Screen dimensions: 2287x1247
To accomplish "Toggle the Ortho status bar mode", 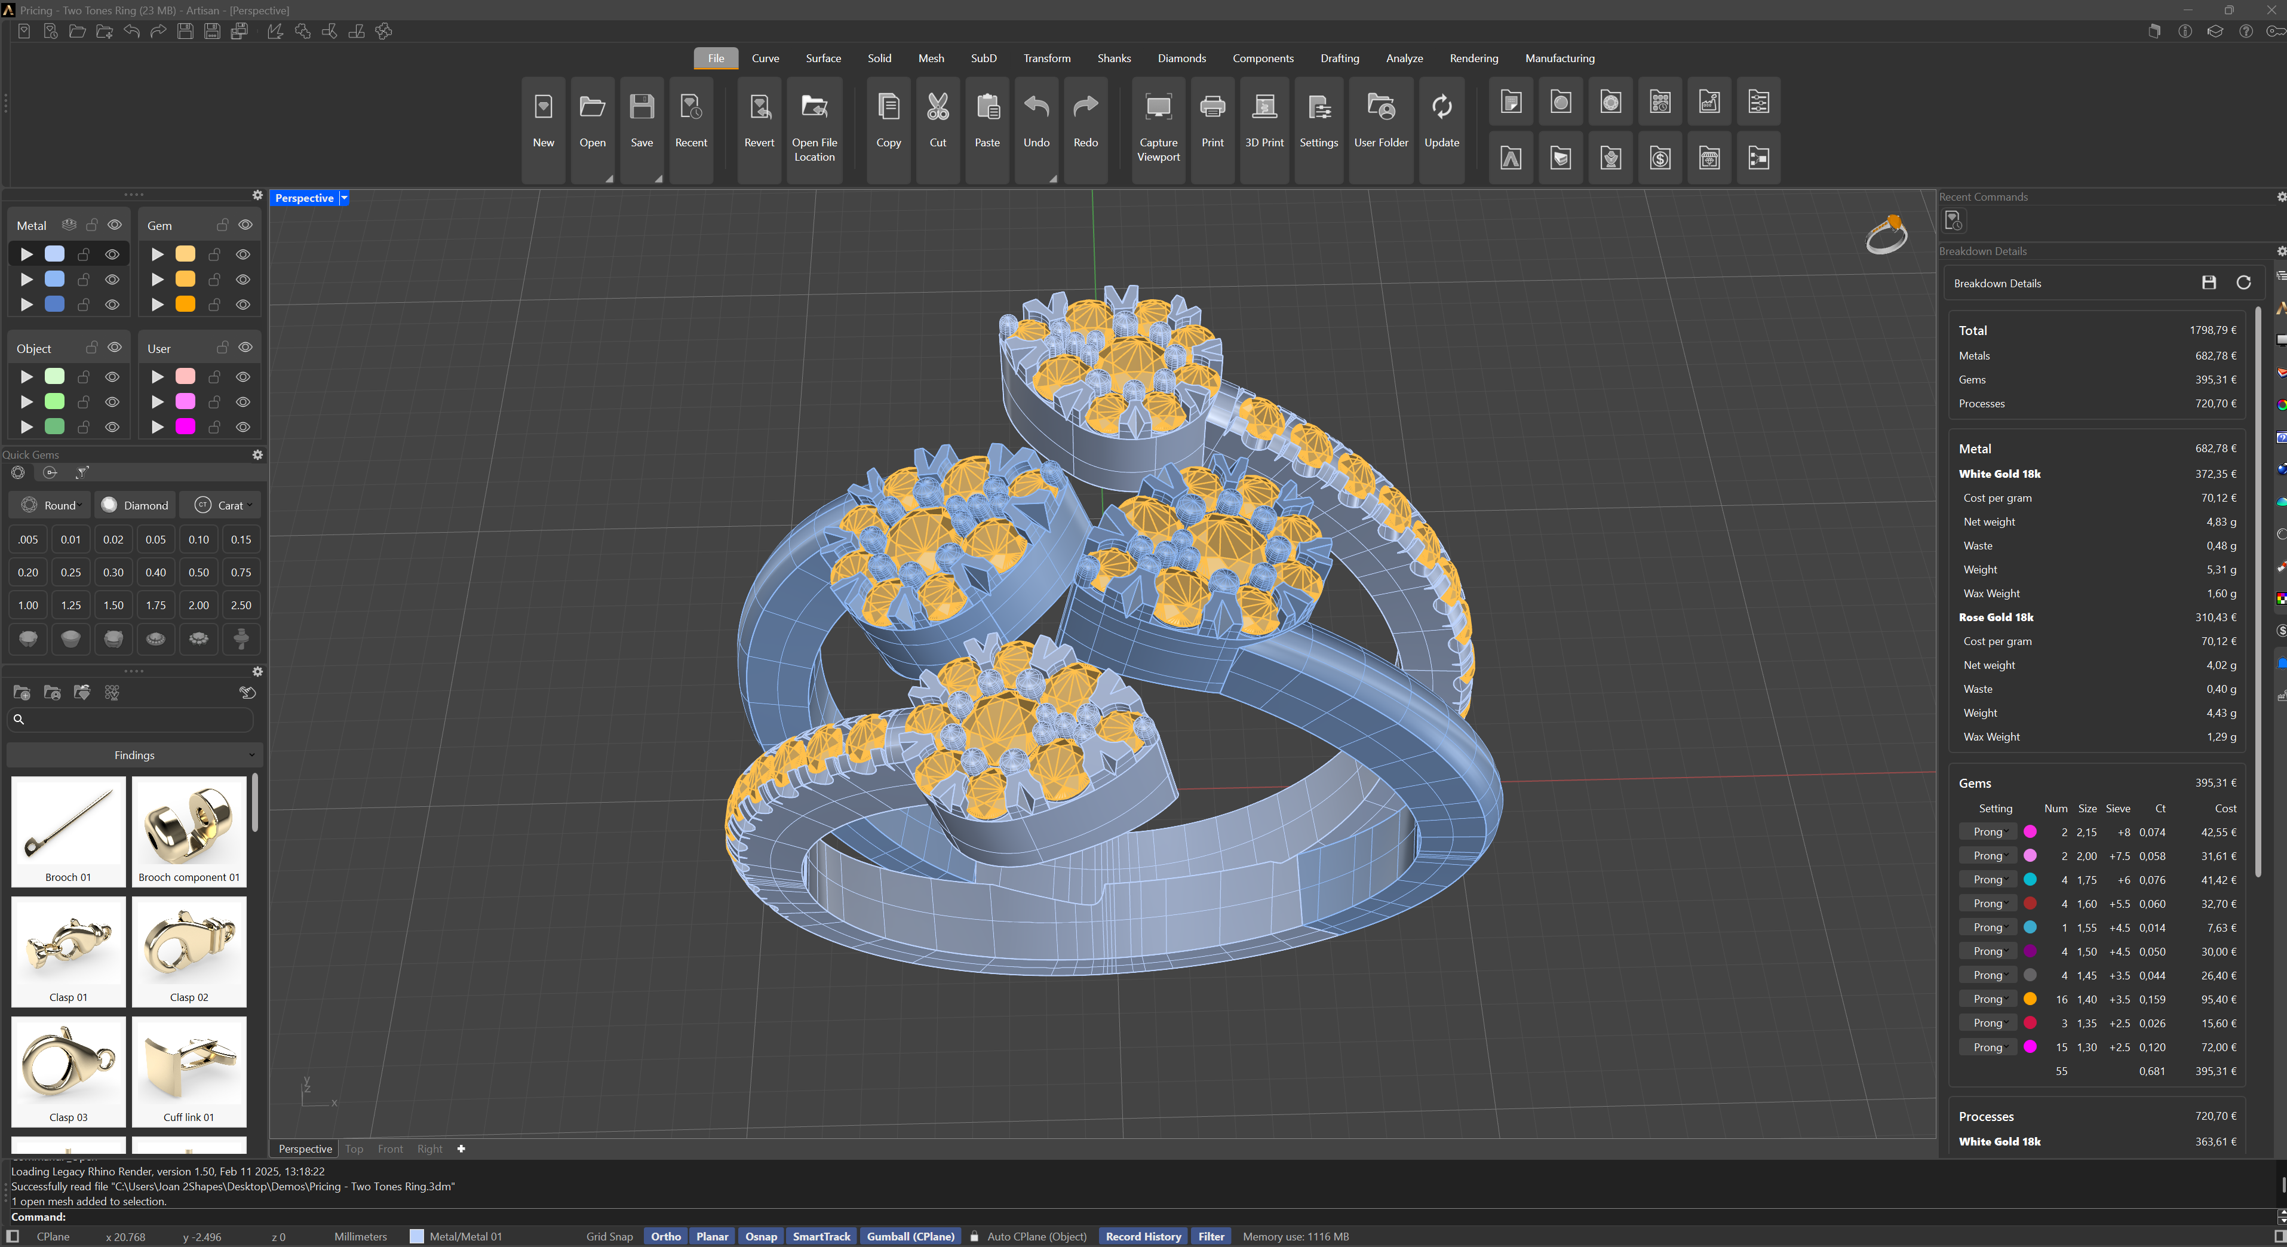I will [x=665, y=1236].
